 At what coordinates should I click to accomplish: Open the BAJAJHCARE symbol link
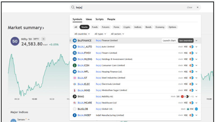click(x=85, y=103)
